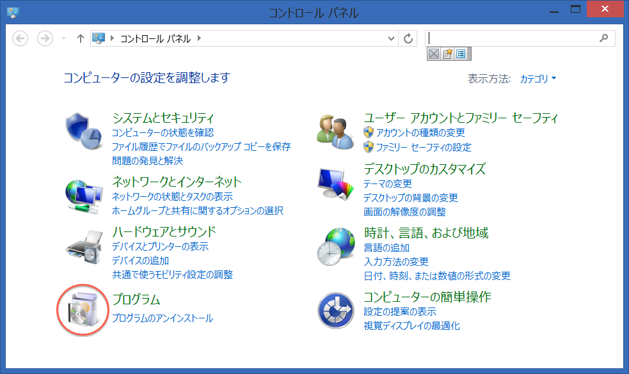Open プログラム category heading
The height and width of the screenshot is (374, 629).
tap(136, 299)
